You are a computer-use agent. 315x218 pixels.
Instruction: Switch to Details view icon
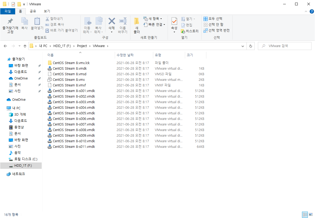click(x=305, y=215)
